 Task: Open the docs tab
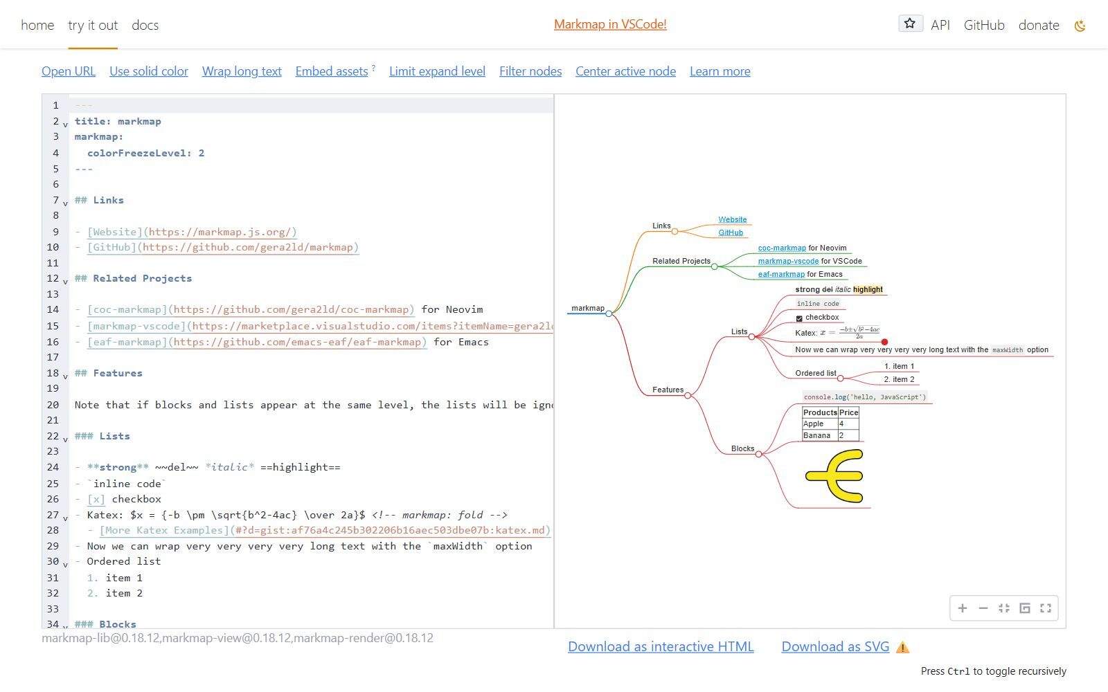[x=145, y=25]
